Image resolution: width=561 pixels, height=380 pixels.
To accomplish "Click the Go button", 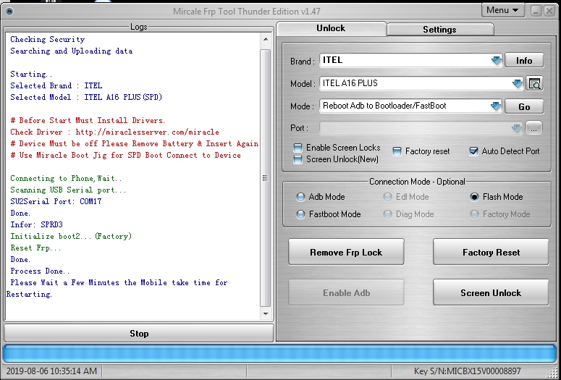I will click(524, 106).
